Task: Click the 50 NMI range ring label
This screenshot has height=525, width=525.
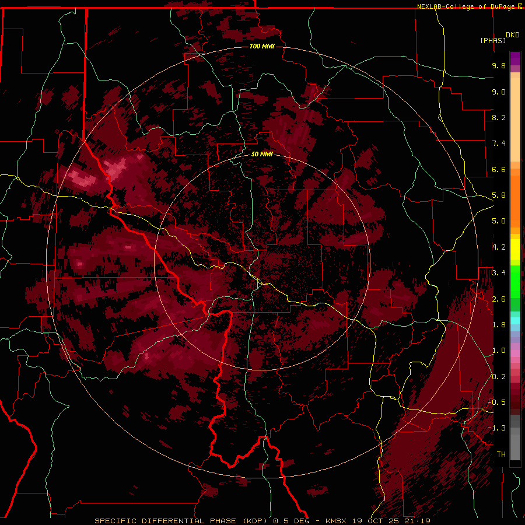Action: tap(262, 154)
